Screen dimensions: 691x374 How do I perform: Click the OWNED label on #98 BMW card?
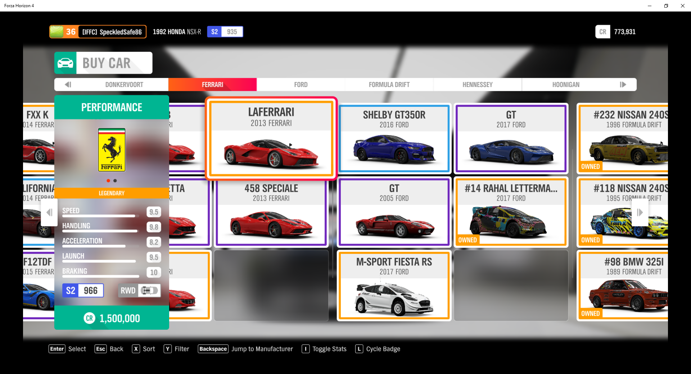click(x=590, y=314)
